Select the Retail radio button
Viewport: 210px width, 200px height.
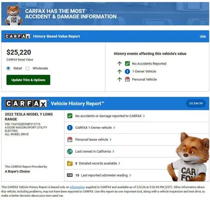tap(8, 68)
